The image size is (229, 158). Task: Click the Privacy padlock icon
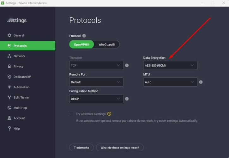pos(9,66)
